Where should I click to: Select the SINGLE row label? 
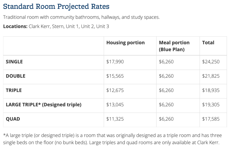14,62
